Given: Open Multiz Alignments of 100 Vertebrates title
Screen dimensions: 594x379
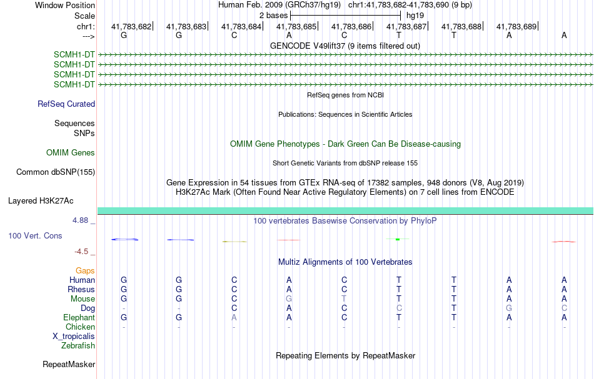Looking at the screenshot, I should coord(345,262).
